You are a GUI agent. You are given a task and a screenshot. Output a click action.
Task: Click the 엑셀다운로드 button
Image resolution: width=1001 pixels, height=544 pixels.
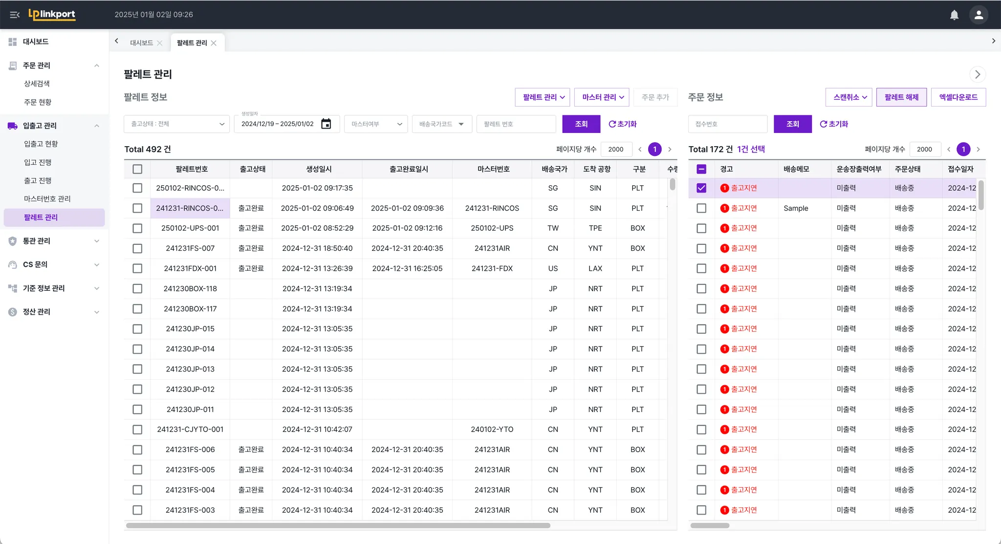(958, 97)
